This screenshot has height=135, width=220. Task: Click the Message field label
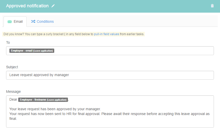(13, 92)
